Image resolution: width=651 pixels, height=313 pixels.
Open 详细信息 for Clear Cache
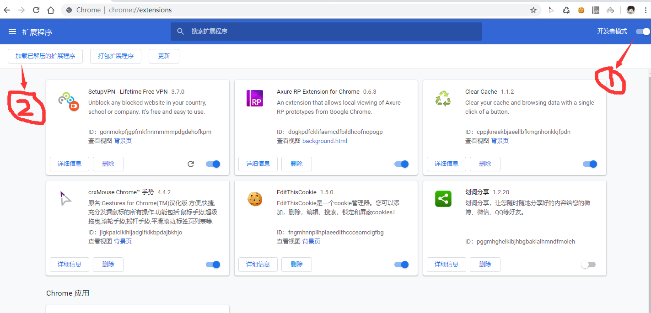pyautogui.click(x=447, y=164)
